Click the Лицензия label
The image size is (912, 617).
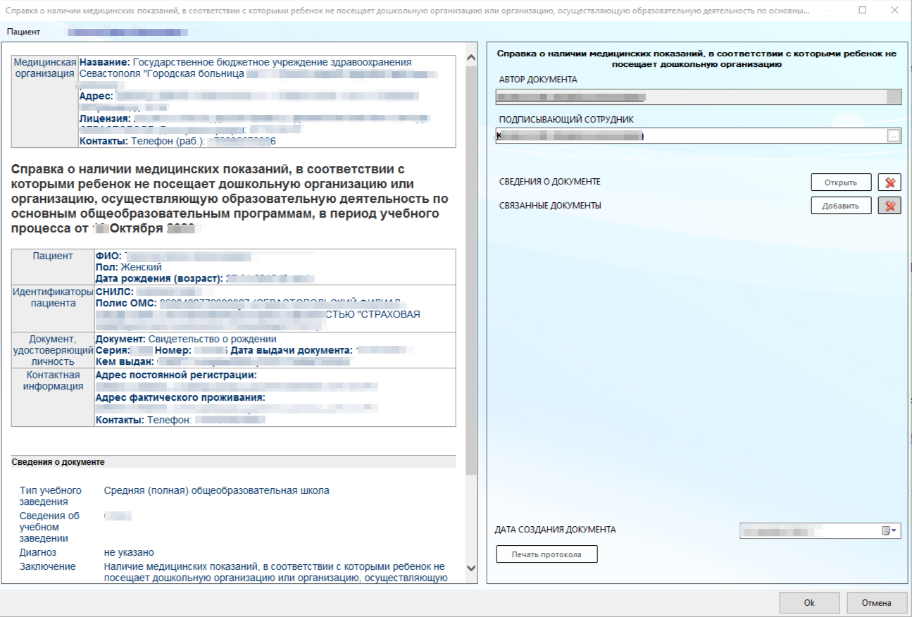(x=104, y=118)
